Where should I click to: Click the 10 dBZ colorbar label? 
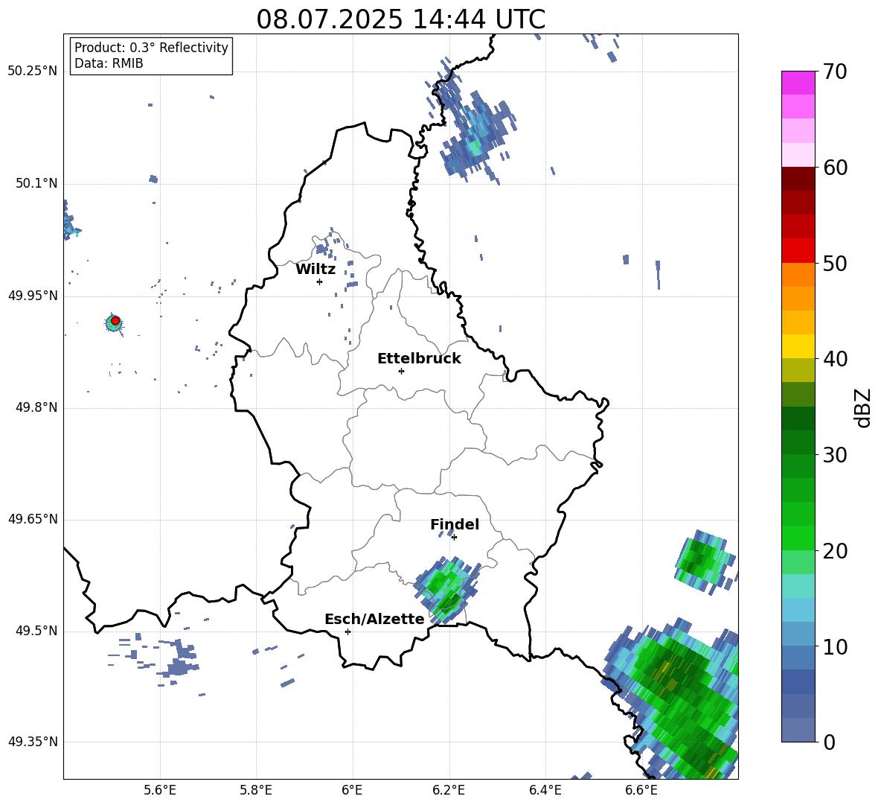pos(834,647)
